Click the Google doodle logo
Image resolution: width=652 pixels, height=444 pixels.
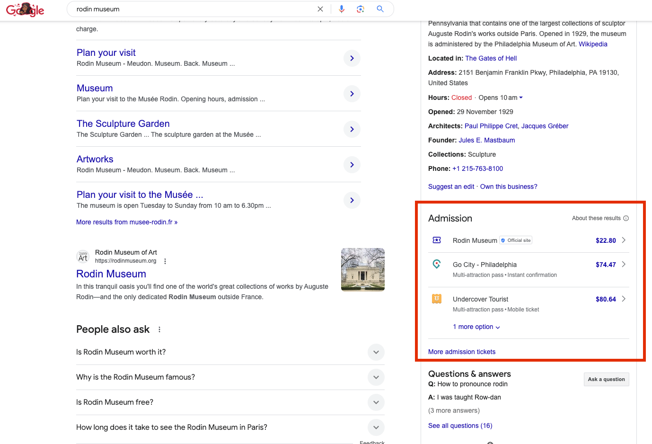[25, 9]
